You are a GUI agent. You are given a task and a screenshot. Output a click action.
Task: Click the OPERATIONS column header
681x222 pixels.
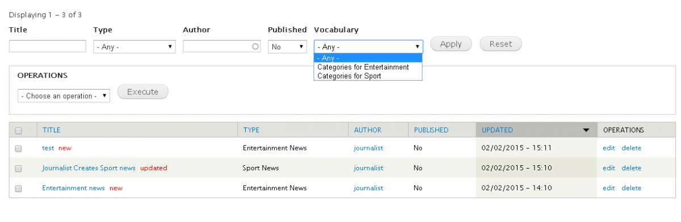(x=624, y=130)
